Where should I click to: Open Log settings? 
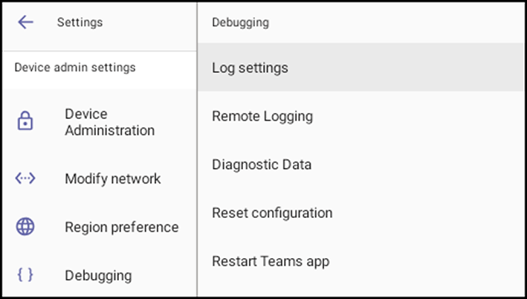(x=361, y=67)
